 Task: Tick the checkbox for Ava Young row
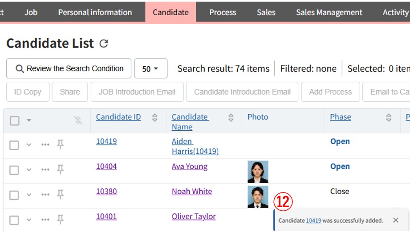tap(14, 170)
